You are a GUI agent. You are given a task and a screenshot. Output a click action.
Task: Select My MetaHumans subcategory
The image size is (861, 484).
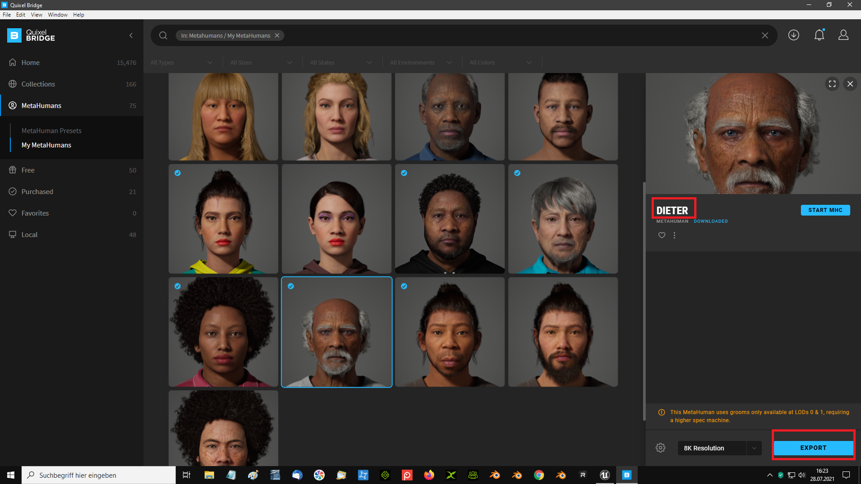point(46,145)
